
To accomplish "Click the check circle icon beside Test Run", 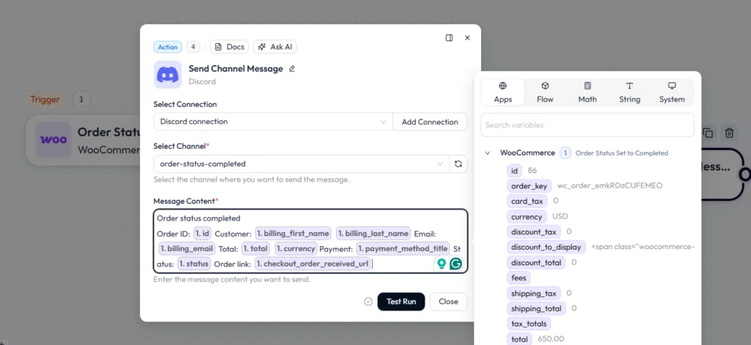I will coord(368,302).
